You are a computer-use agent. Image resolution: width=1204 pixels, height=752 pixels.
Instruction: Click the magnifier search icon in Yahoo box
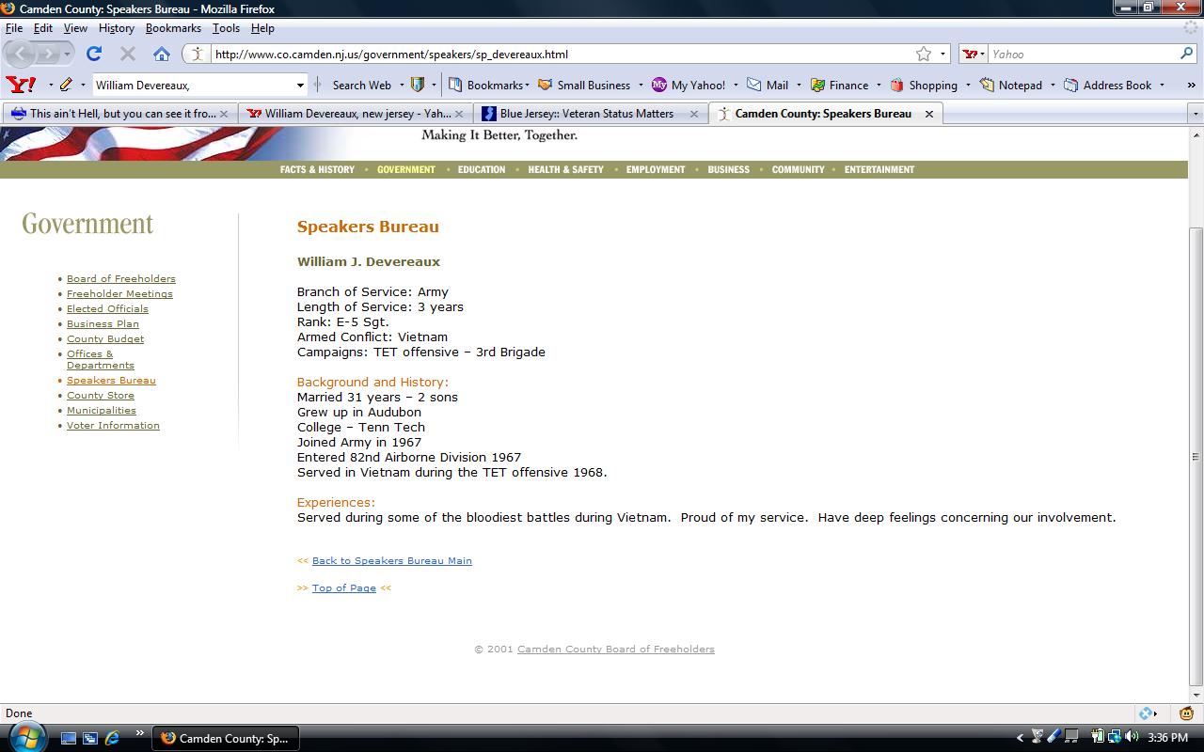1186,54
